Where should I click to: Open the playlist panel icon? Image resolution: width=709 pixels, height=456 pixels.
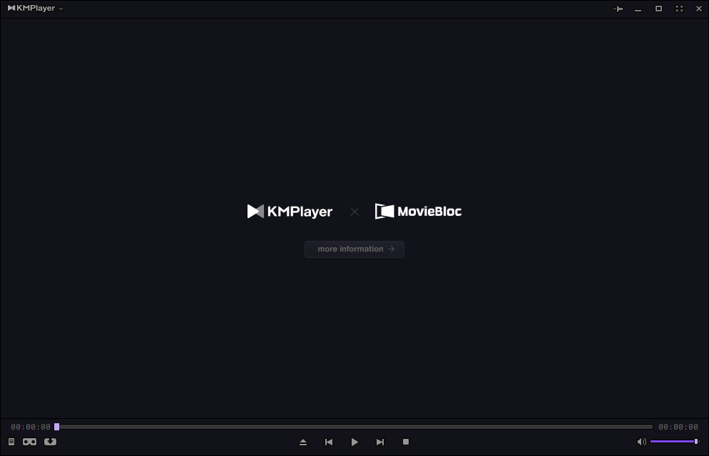coord(11,442)
